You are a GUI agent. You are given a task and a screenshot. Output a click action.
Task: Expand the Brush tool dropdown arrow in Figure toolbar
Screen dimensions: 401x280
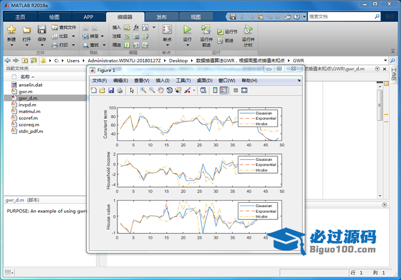[194, 90]
